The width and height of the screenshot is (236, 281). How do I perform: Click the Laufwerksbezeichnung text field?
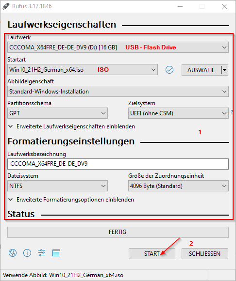[118, 164]
